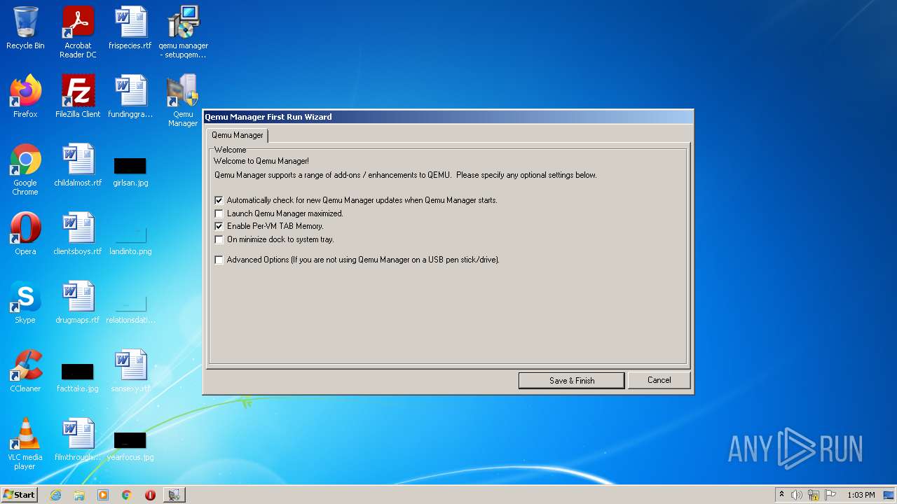
Task: Click the Qemu Manager First Run Wizard title bar
Action: [x=448, y=117]
